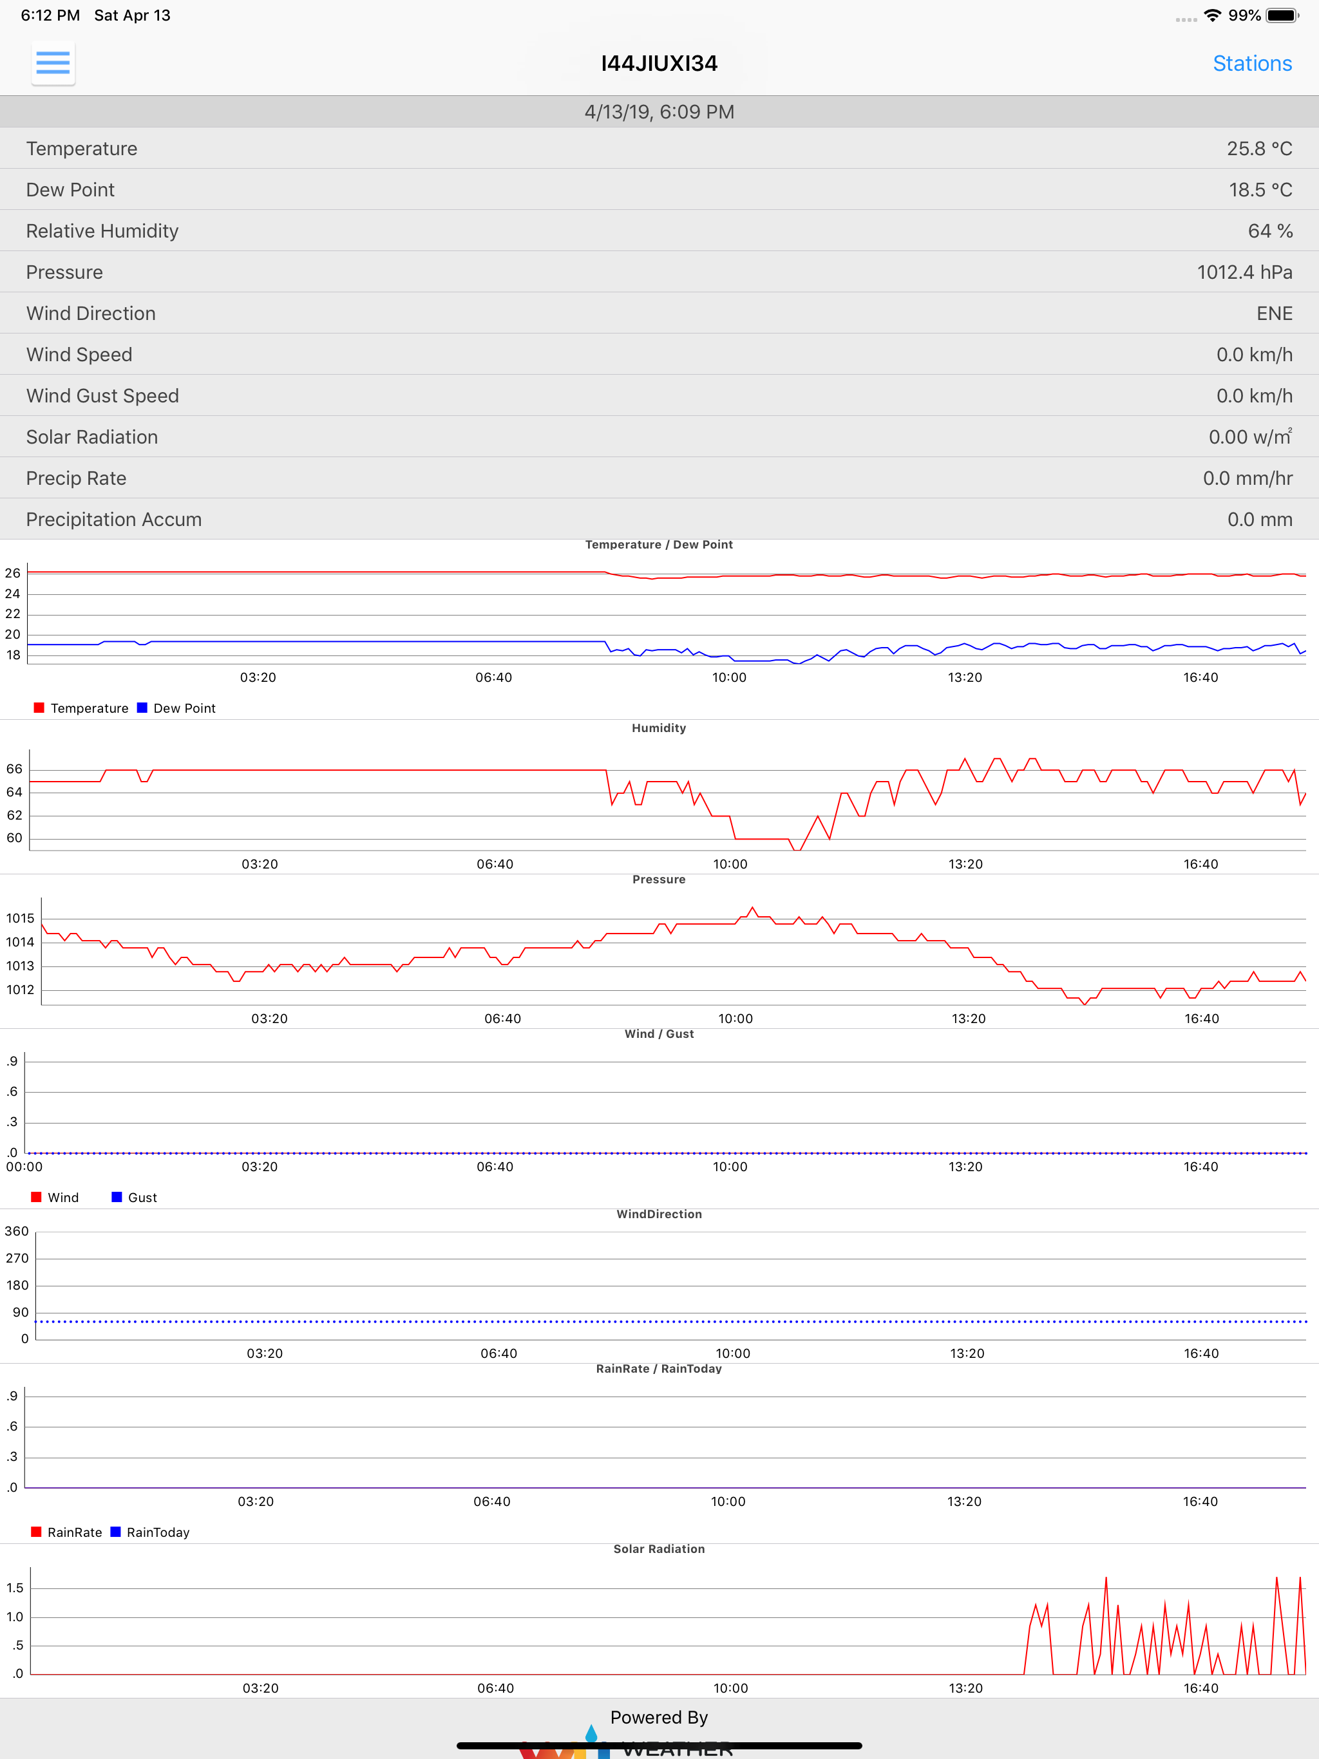Click the red RainRate legend swatch
The height and width of the screenshot is (1759, 1319).
[36, 1532]
